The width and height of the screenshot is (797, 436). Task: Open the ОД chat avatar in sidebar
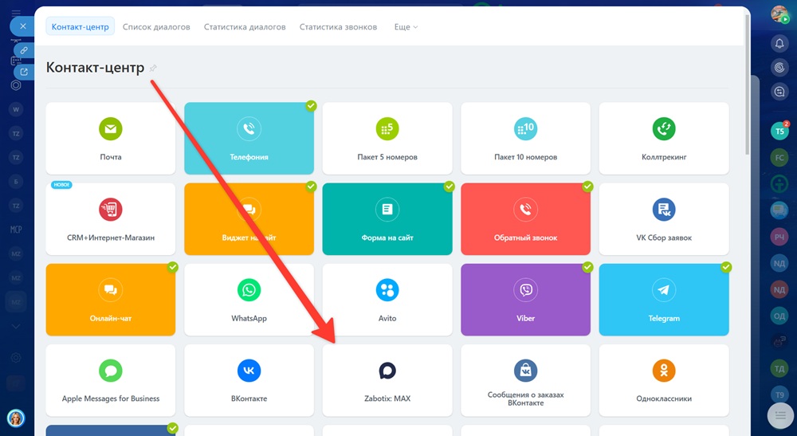pyautogui.click(x=779, y=316)
